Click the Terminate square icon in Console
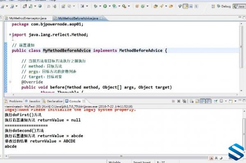This screenshot has height=163, width=246. [x=173, y=101]
